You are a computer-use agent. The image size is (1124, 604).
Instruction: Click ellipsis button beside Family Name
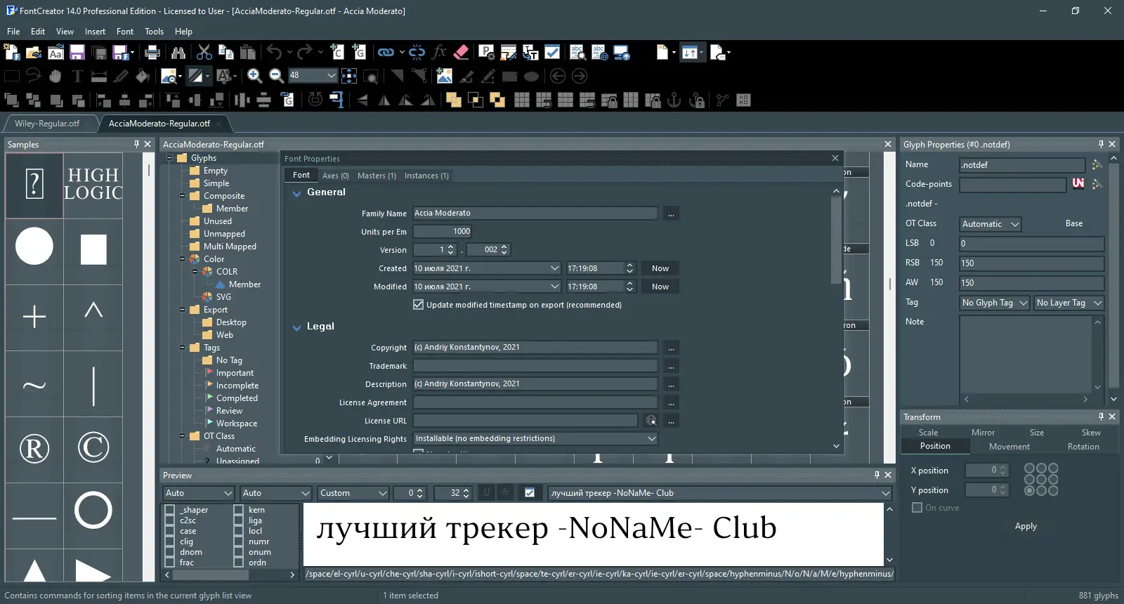click(x=671, y=214)
